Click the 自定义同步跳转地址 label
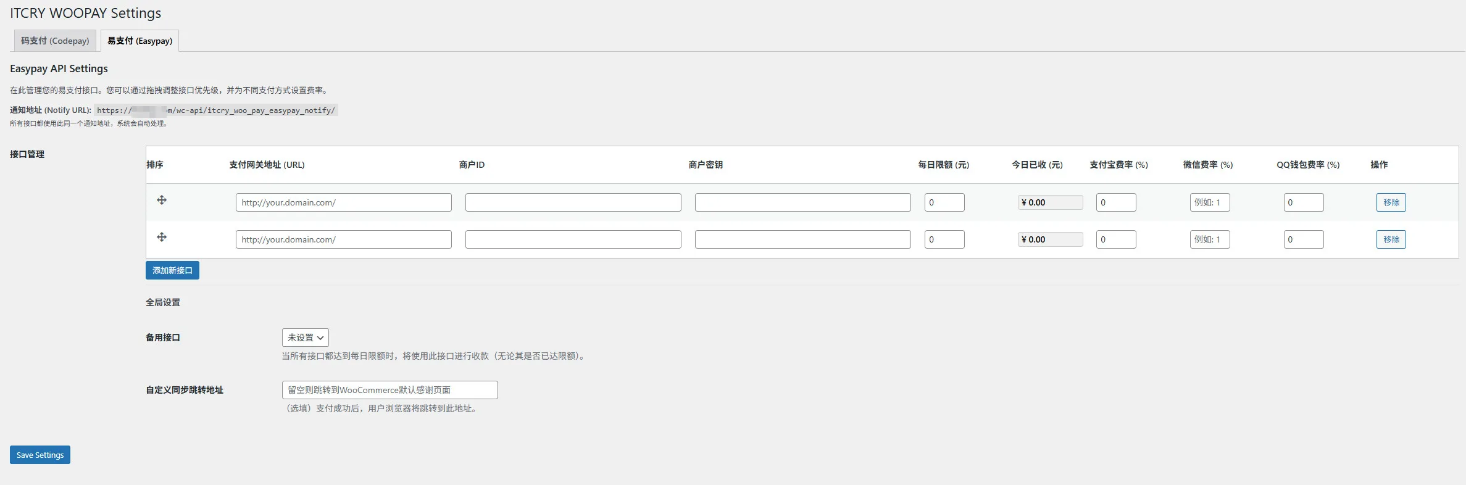 pyautogui.click(x=185, y=390)
